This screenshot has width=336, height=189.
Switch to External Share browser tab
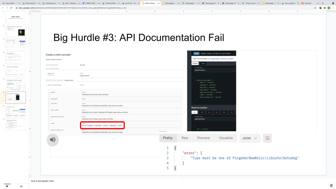click(111, 3)
